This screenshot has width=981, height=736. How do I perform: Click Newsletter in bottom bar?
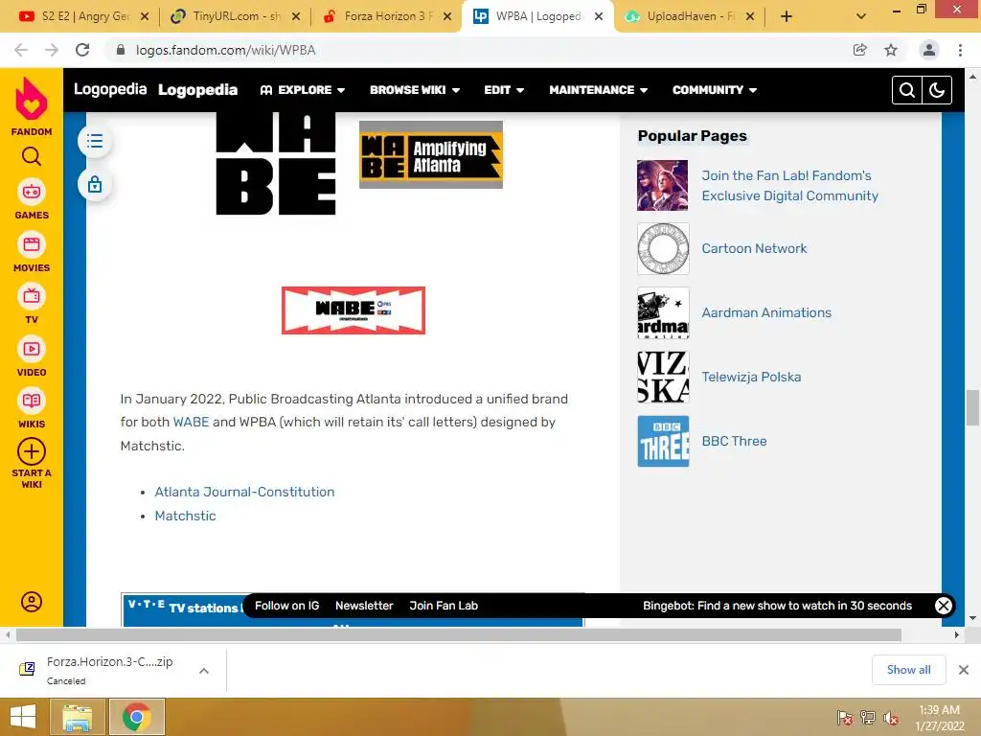pos(364,606)
